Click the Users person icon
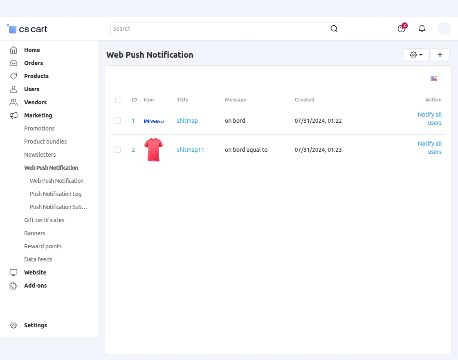Image resolution: width=458 pixels, height=360 pixels. (x=13, y=89)
